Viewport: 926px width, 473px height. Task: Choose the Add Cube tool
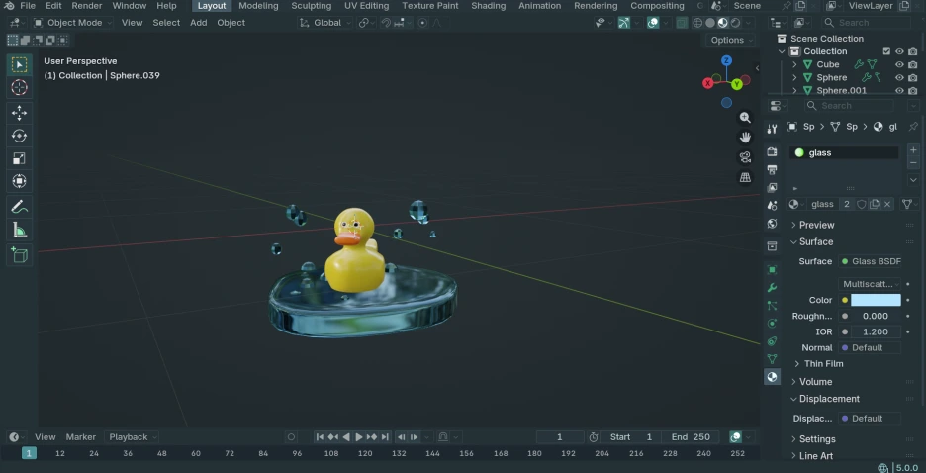[x=20, y=255]
